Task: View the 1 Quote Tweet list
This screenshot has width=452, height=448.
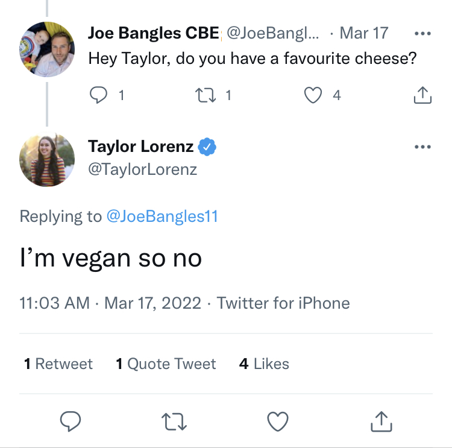Action: click(166, 364)
